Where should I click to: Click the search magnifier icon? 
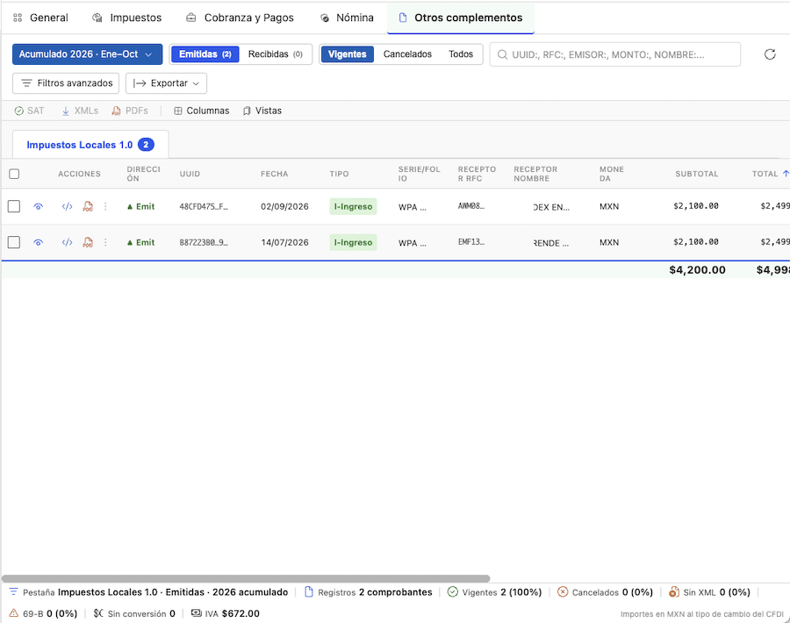tap(502, 54)
